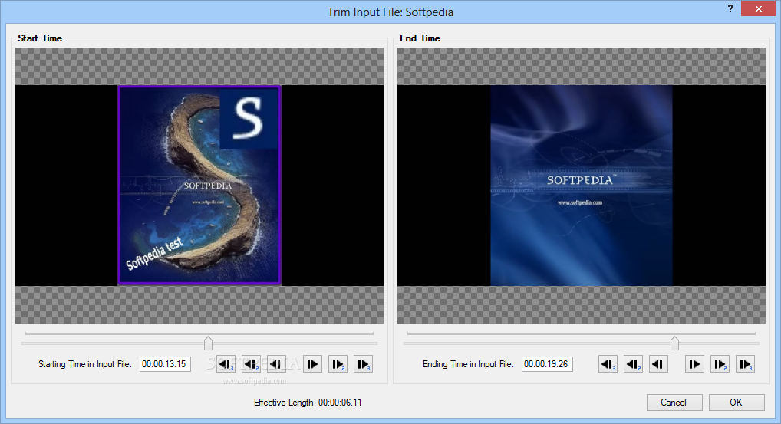The height and width of the screenshot is (424, 781).
Task: Step Start Time forward with the level 3 button
Action: (x=363, y=364)
